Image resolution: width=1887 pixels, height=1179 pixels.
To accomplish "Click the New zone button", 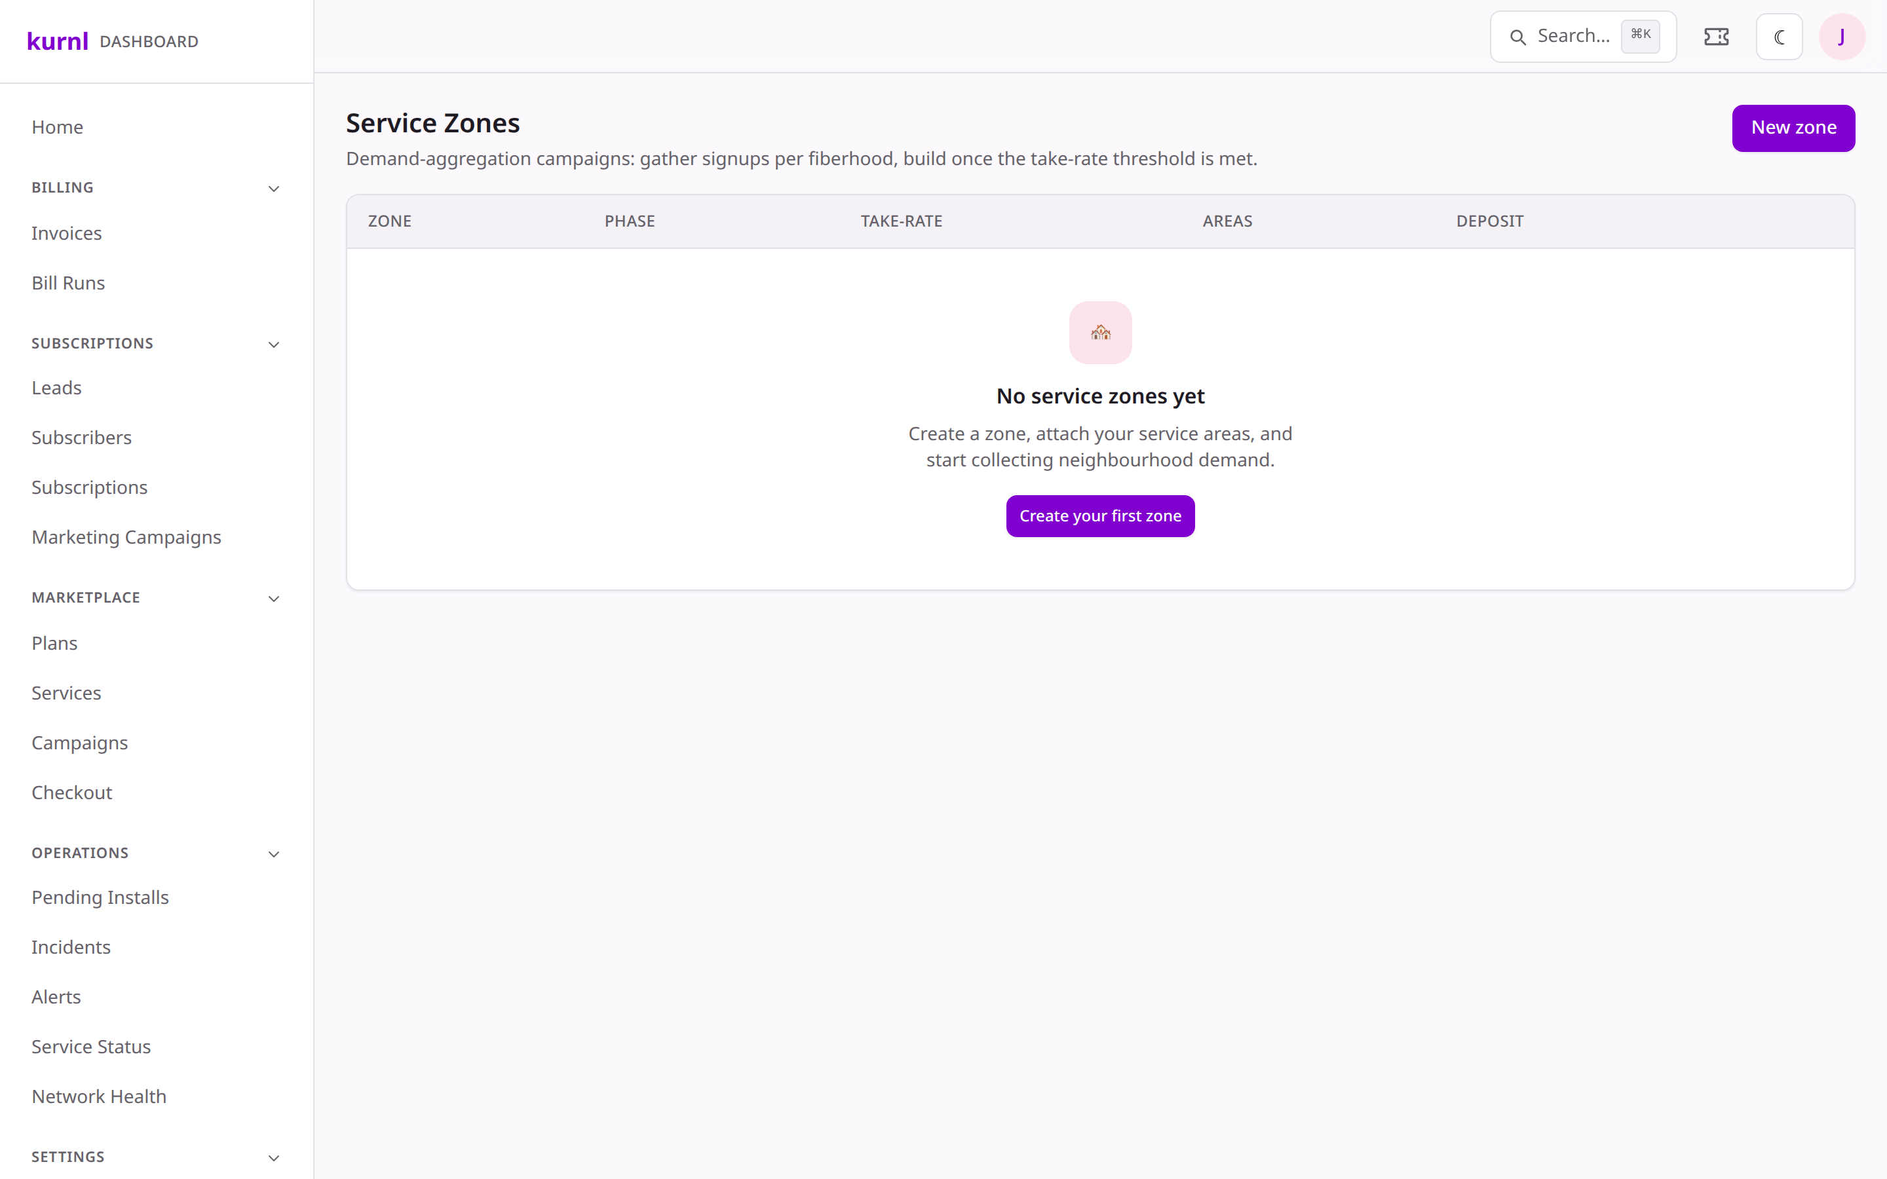I will click(1793, 128).
